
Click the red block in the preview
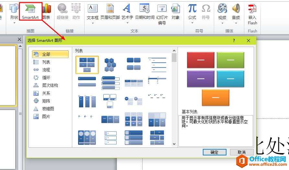[201, 60]
